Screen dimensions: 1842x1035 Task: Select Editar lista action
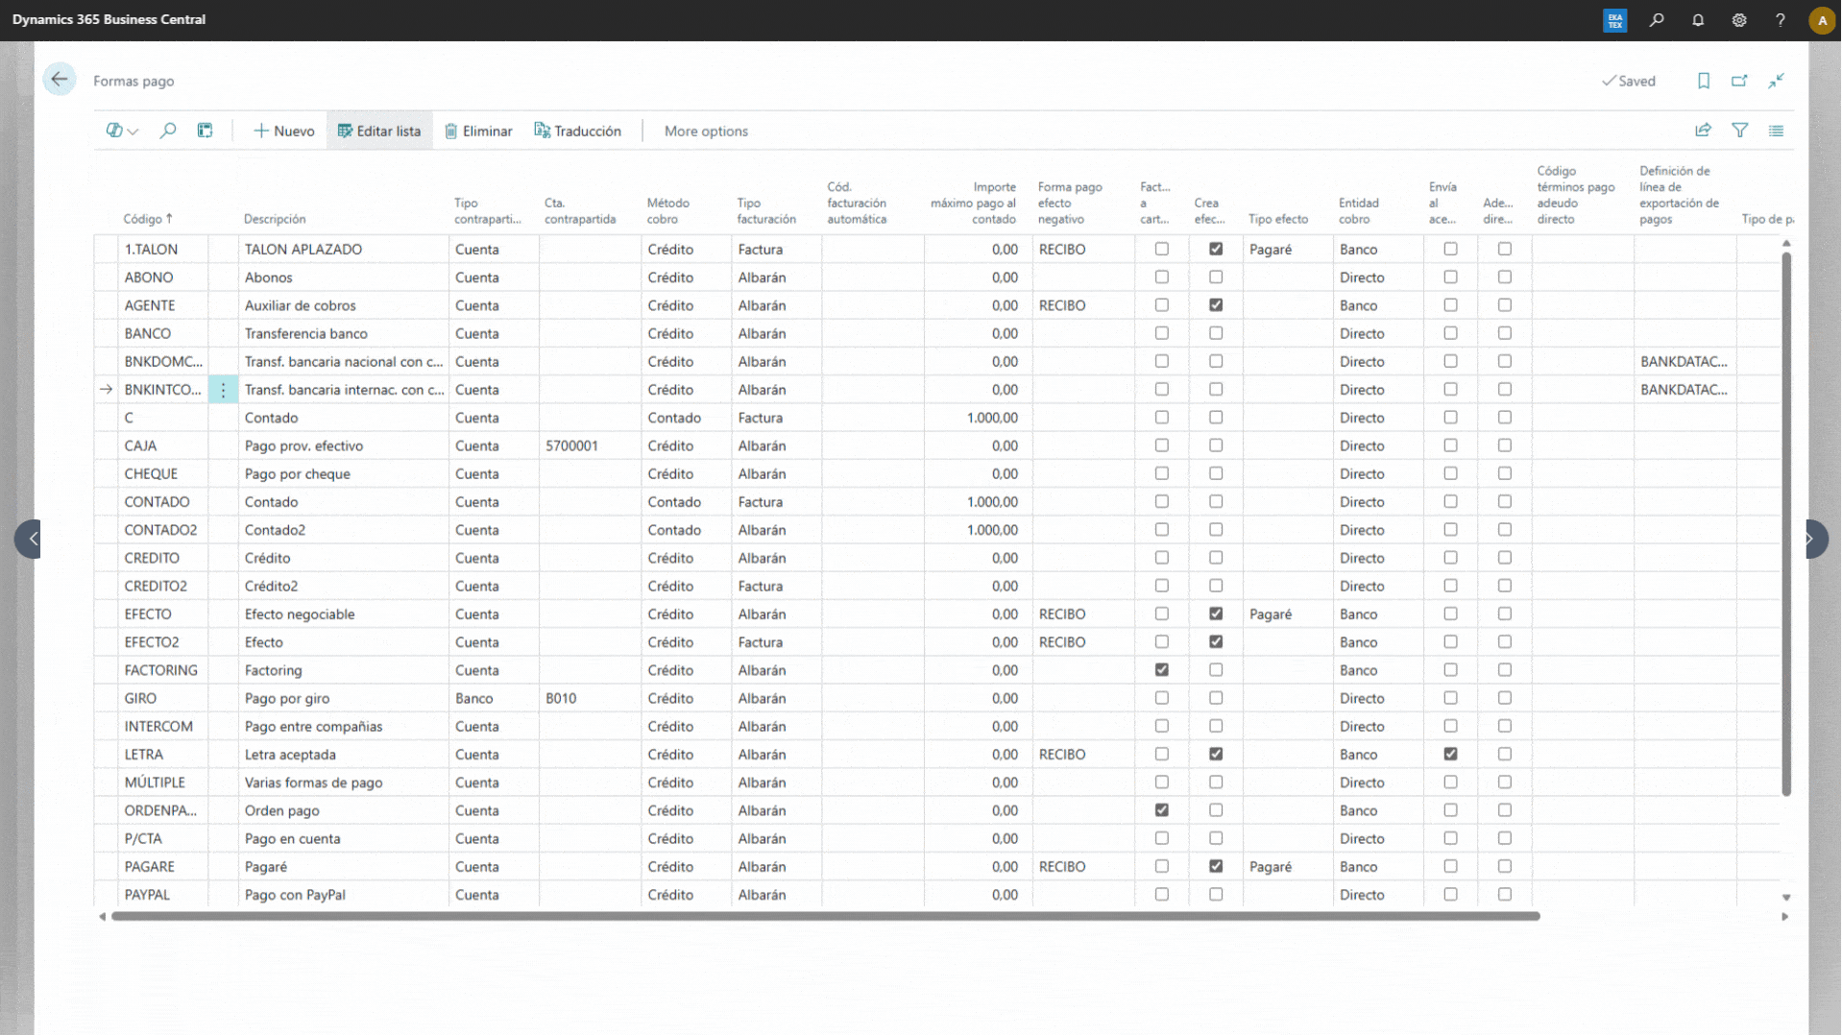coord(379,131)
